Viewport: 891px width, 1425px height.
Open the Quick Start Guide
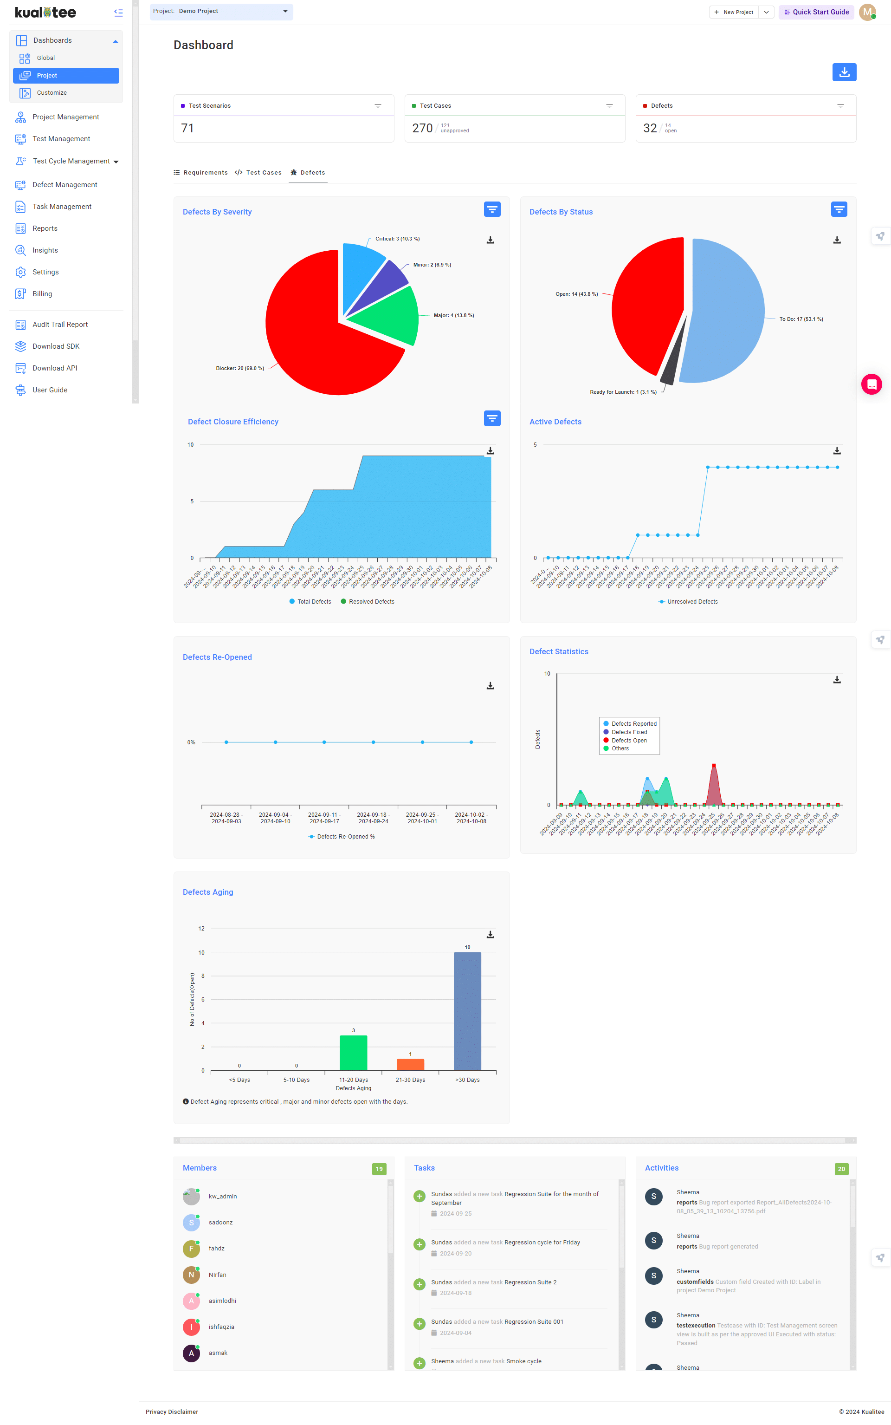pyautogui.click(x=816, y=12)
